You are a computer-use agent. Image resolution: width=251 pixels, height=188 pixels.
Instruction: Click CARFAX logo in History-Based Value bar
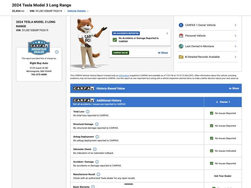(83, 88)
